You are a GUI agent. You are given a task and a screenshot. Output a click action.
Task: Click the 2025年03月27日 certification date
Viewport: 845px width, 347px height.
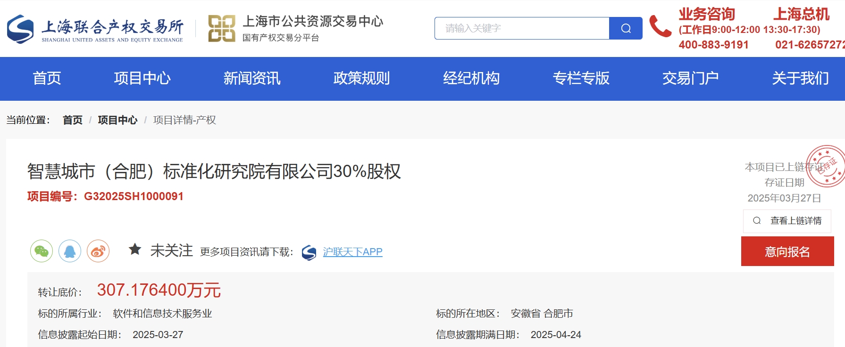click(x=784, y=198)
